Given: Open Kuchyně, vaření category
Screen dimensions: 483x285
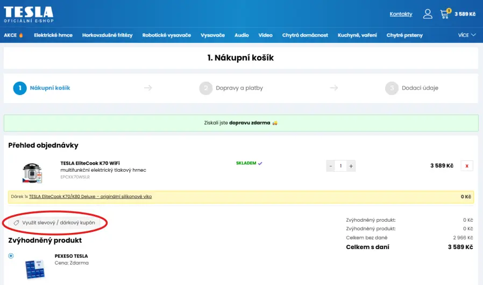Looking at the screenshot, I should 357,35.
